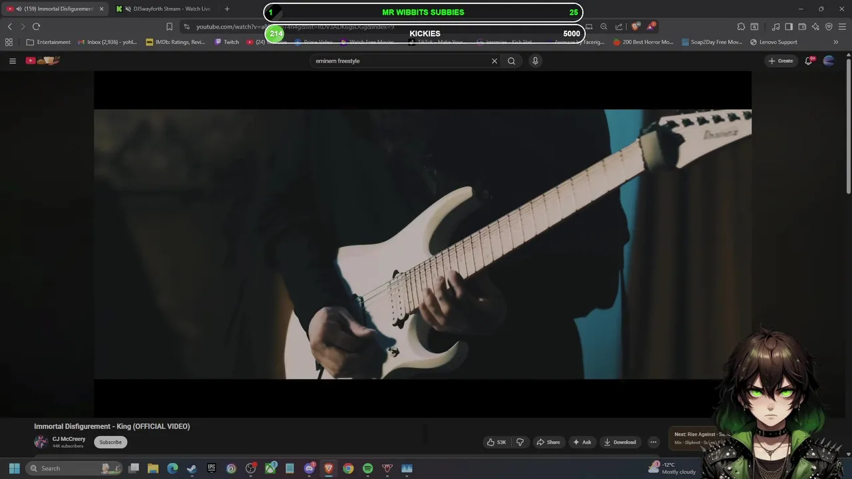Viewport: 852px width, 479px height.
Task: Open Twitch bookmark
Action: [226, 42]
